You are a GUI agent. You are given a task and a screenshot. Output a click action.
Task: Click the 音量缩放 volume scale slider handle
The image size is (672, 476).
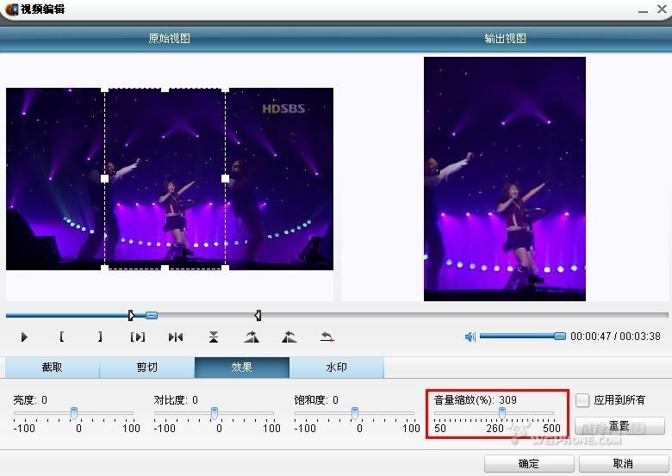click(x=501, y=413)
